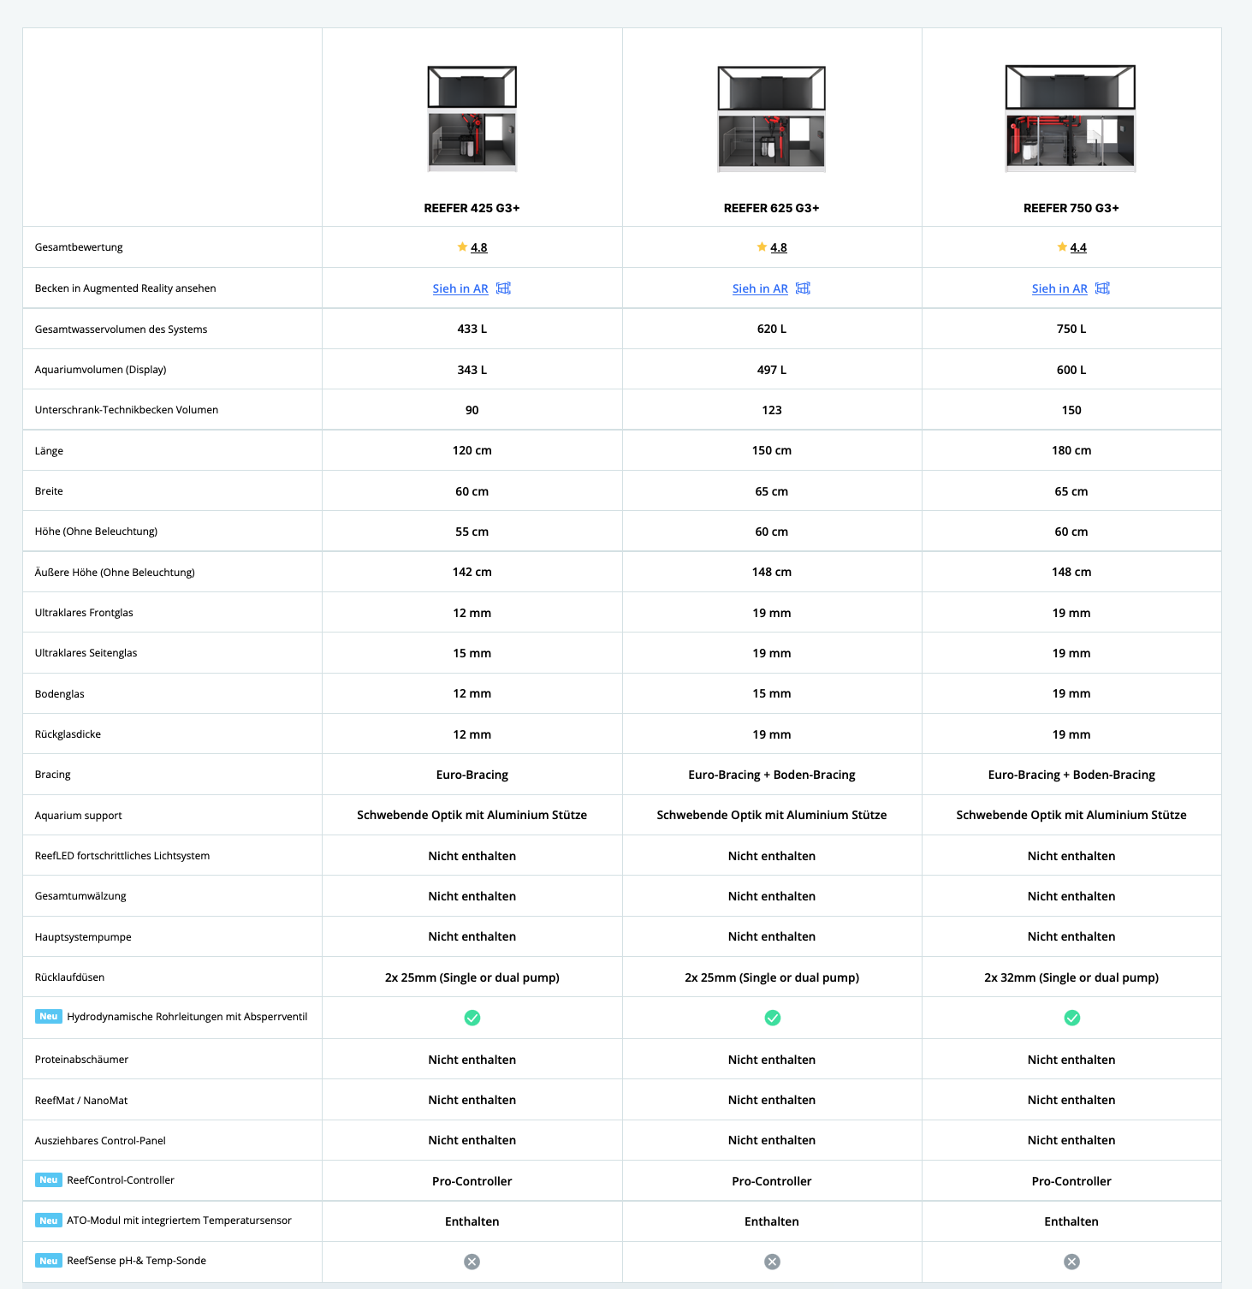Click the grey X icon for ReefSense in the REEFER 750 G3+ column
Image resolution: width=1252 pixels, height=1289 pixels.
pyautogui.click(x=1071, y=1262)
